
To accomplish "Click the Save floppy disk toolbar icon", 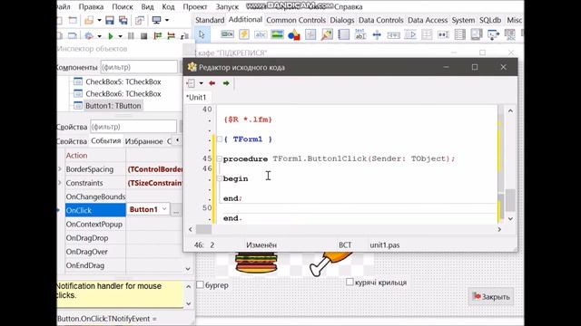I will 110,20.
